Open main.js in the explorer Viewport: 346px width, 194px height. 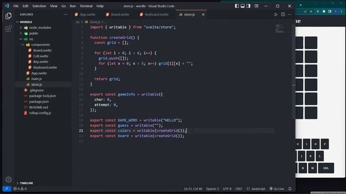(36, 79)
